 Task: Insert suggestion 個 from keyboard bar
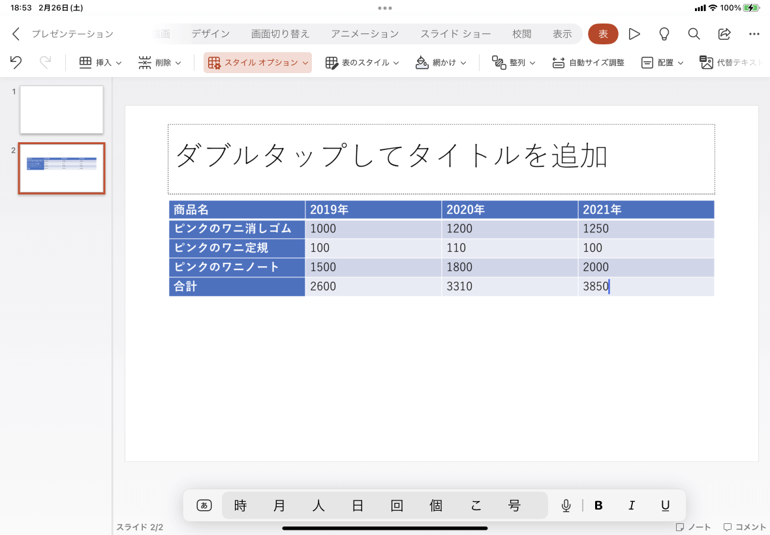click(x=436, y=505)
